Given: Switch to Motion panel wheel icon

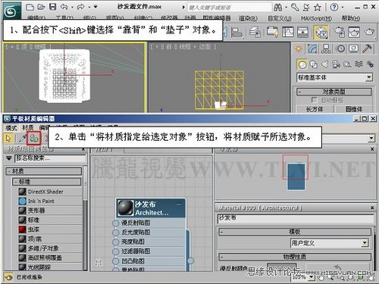Looking at the screenshot, I should (341, 48).
